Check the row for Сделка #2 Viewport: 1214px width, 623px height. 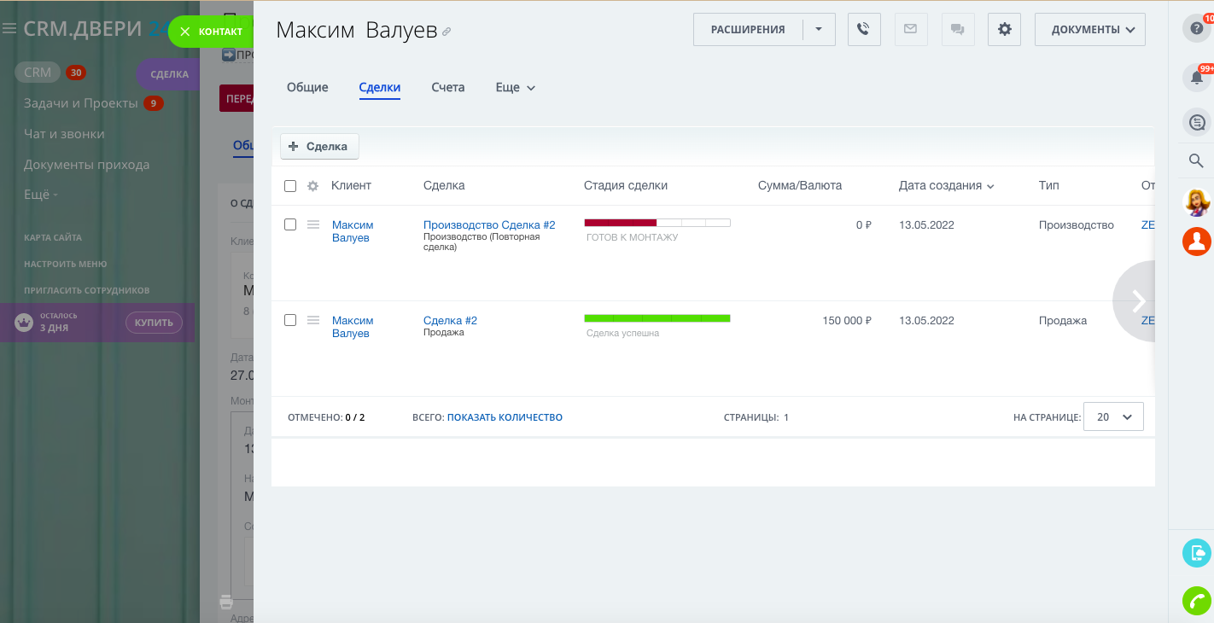point(290,320)
